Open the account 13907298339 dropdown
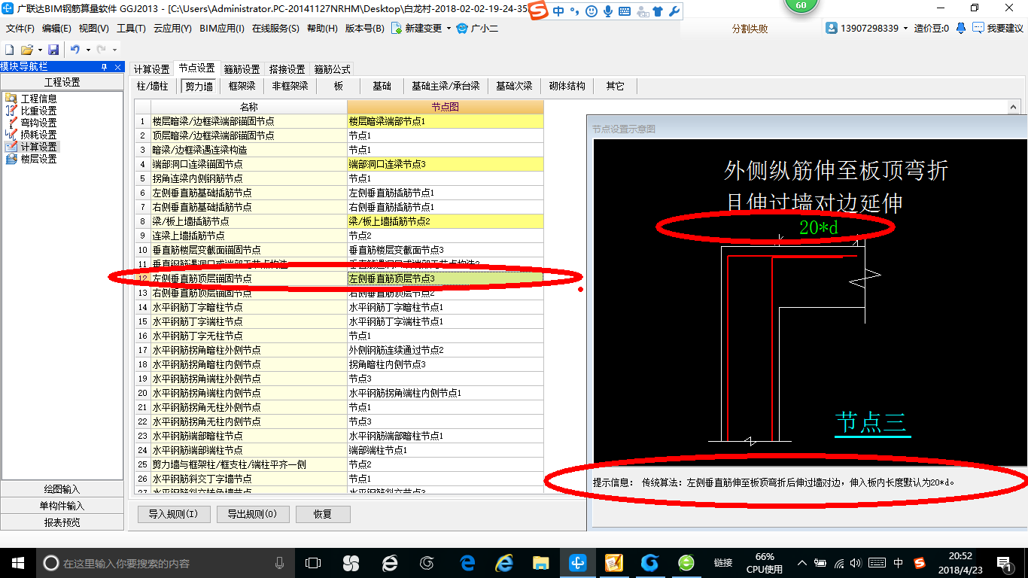This screenshot has height=578, width=1028. click(x=906, y=29)
